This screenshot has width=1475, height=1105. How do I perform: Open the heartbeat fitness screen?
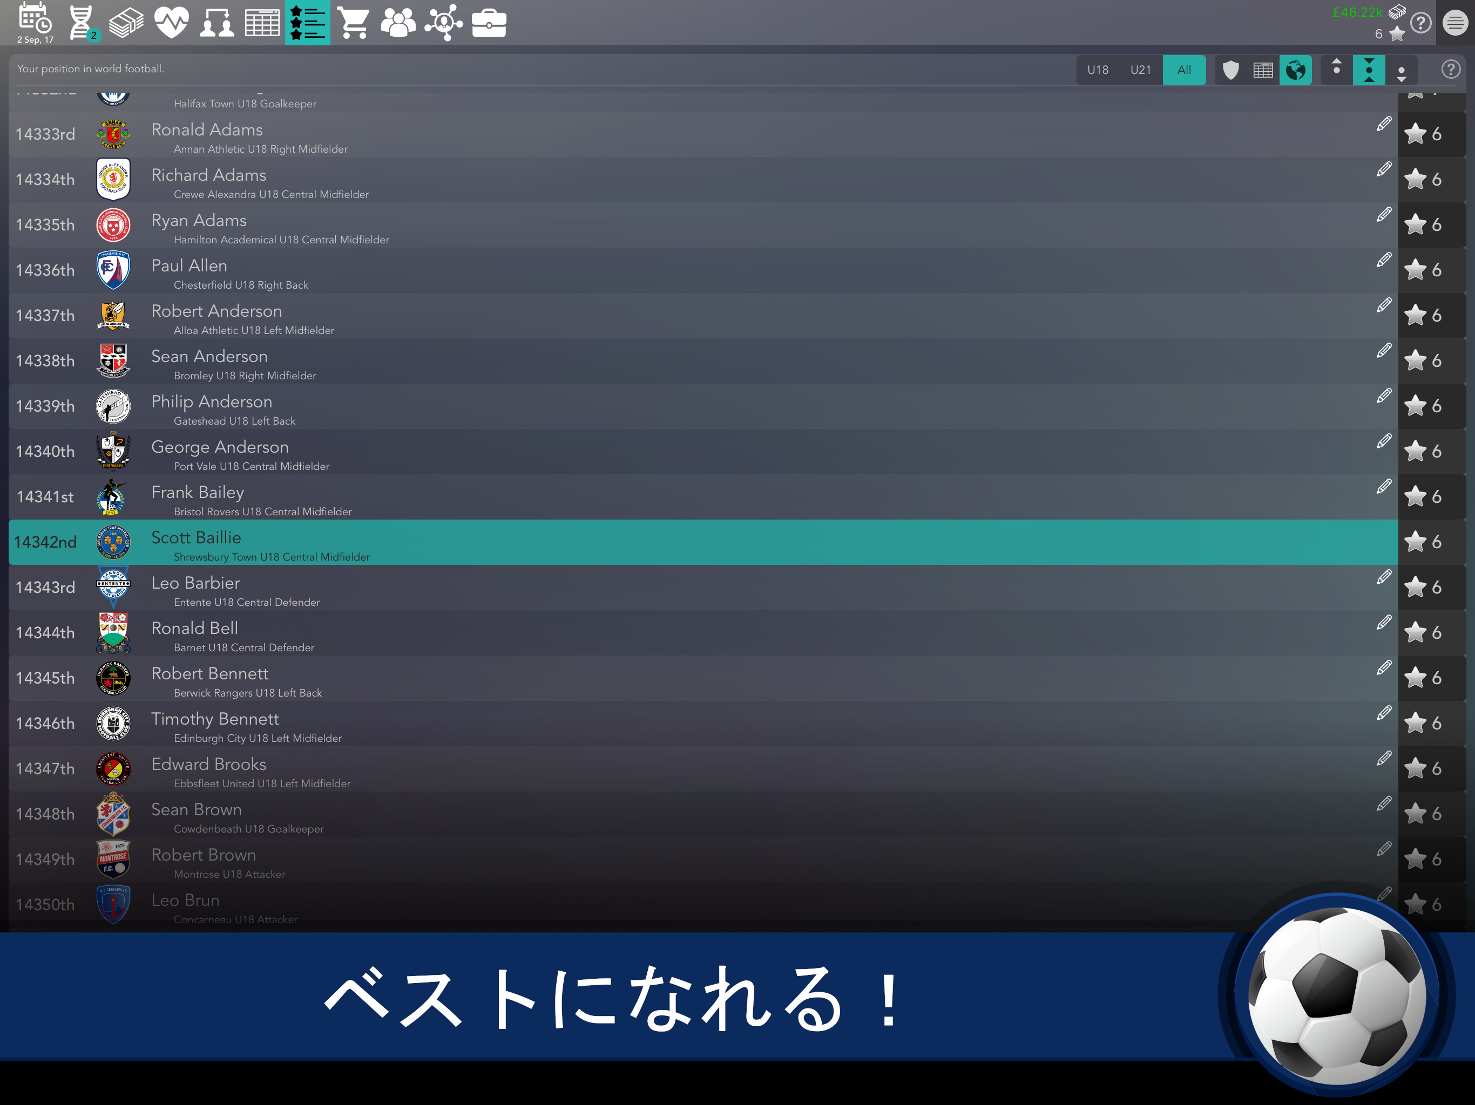pos(171,22)
